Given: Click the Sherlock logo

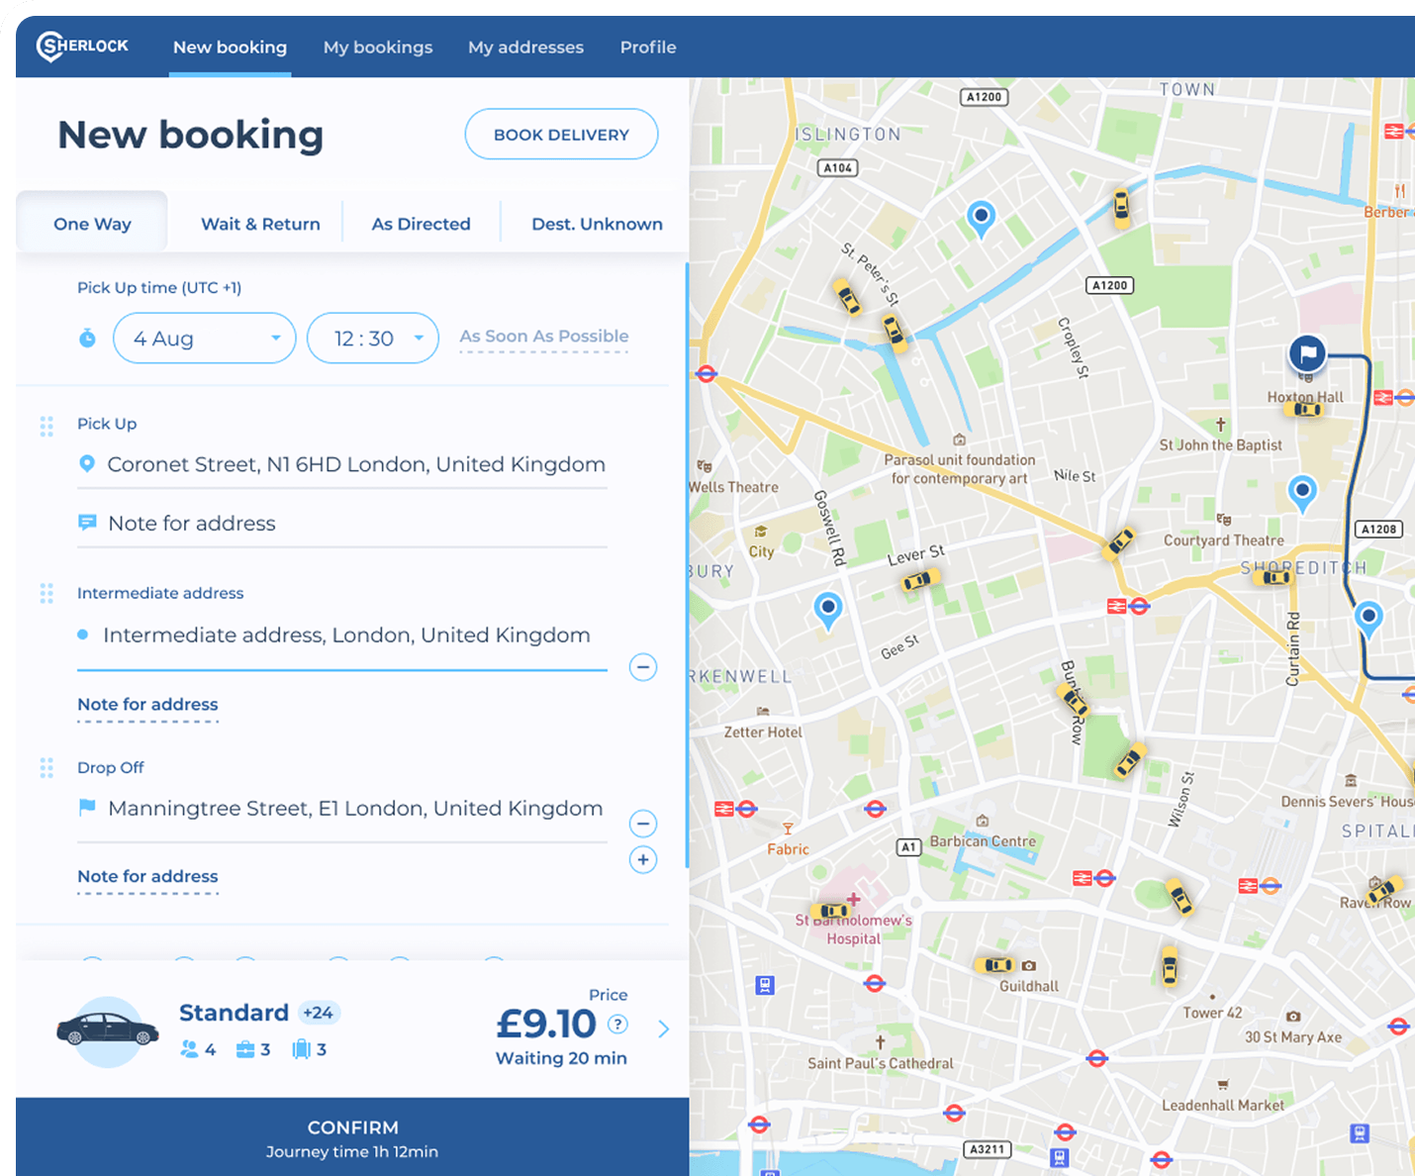Looking at the screenshot, I should 83,46.
